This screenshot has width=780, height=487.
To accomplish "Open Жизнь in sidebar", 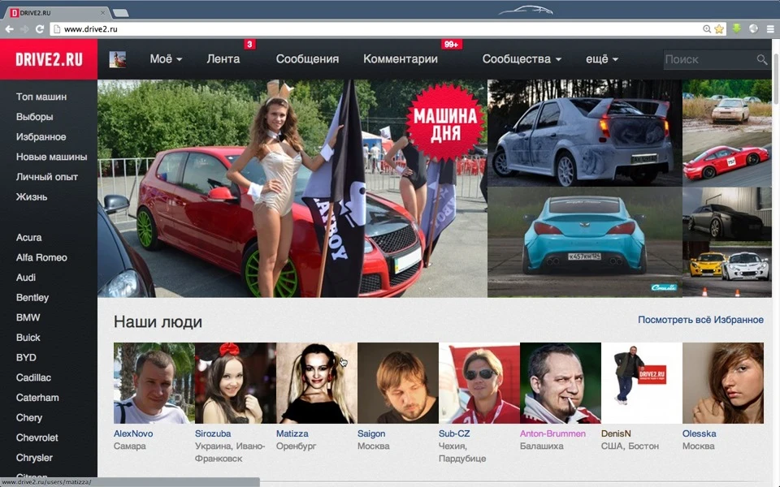I will [32, 196].
